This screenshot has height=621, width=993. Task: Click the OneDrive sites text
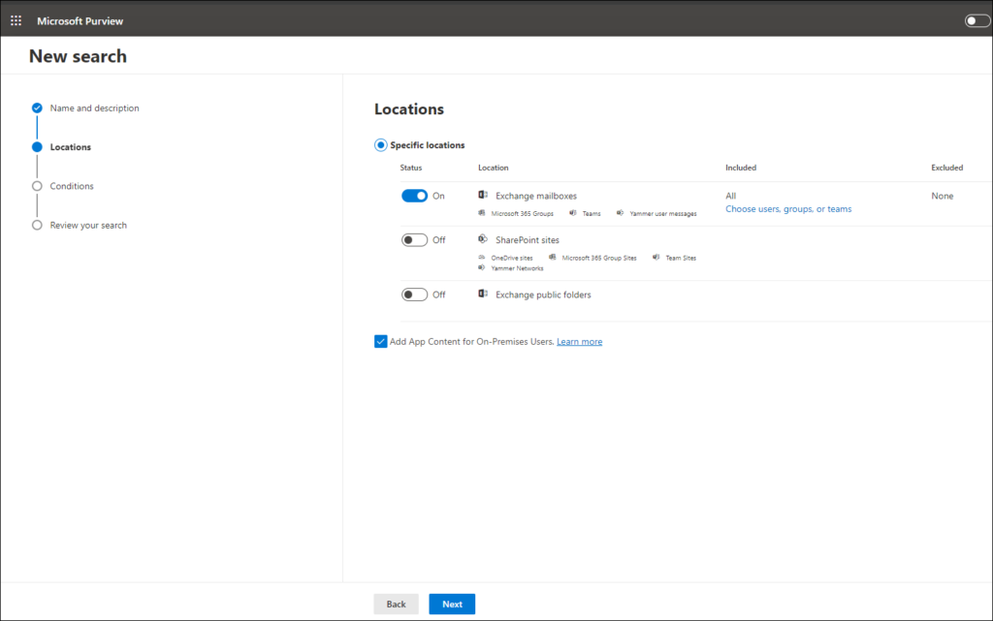(512, 258)
